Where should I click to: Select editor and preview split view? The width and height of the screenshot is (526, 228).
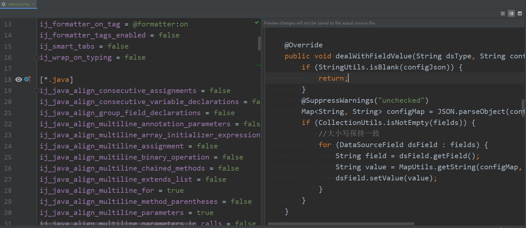click(511, 13)
